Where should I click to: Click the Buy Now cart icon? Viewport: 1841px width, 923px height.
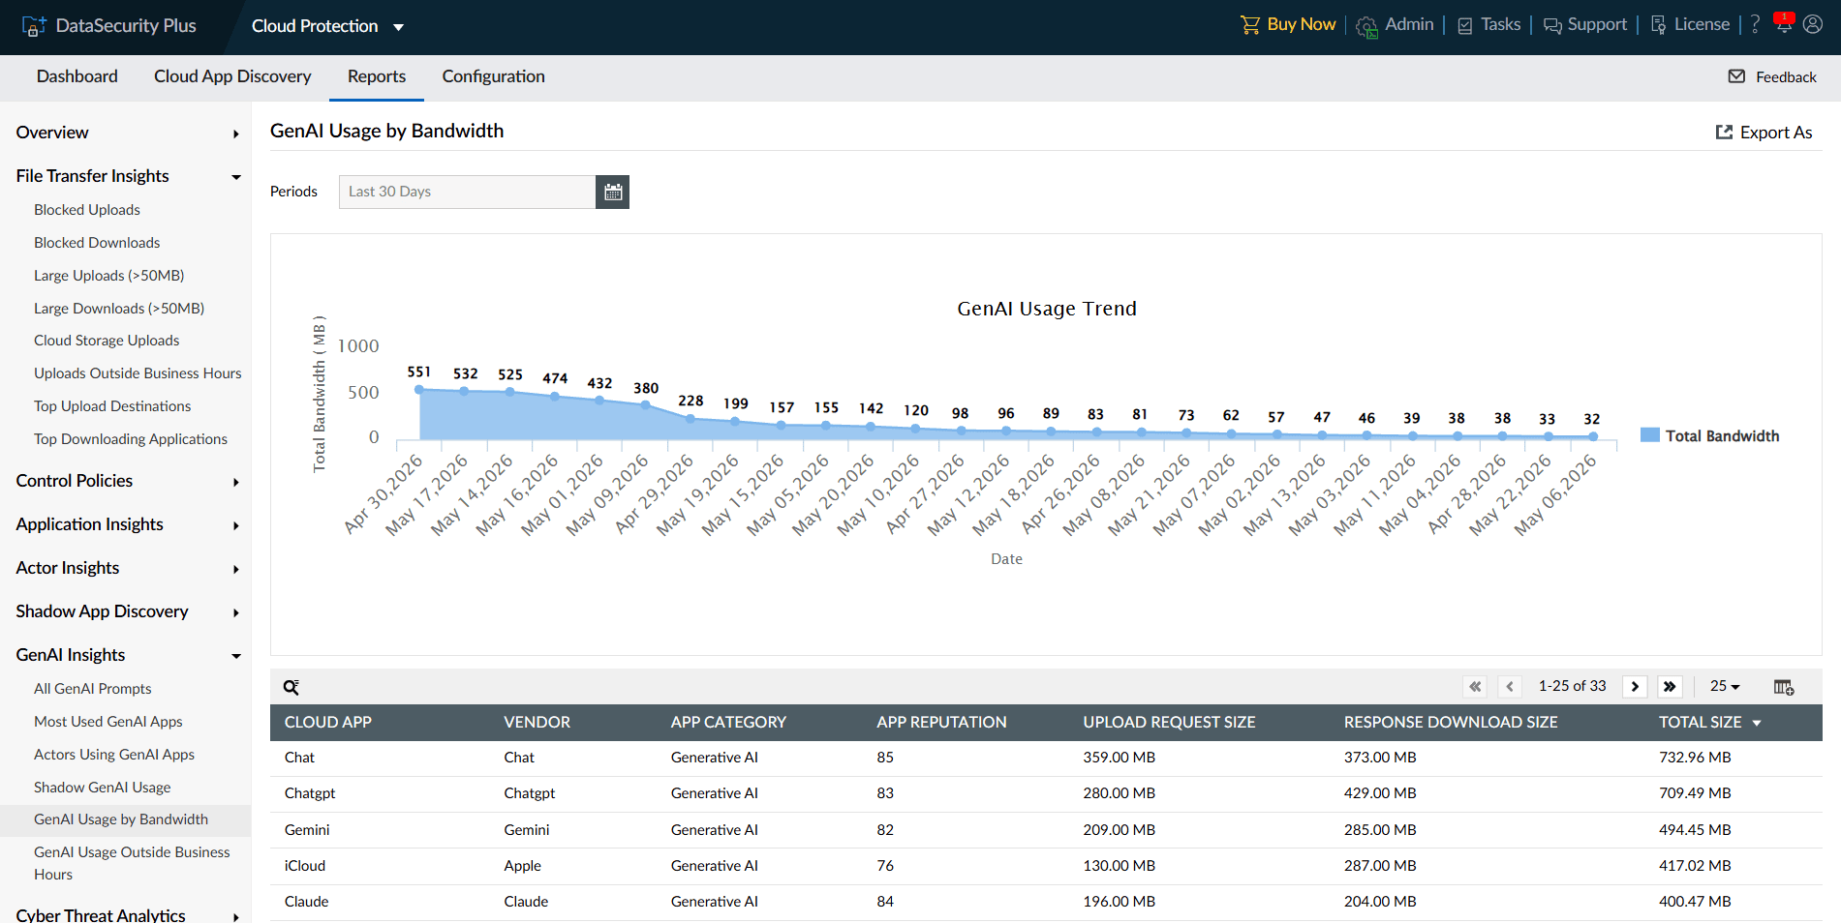point(1250,25)
